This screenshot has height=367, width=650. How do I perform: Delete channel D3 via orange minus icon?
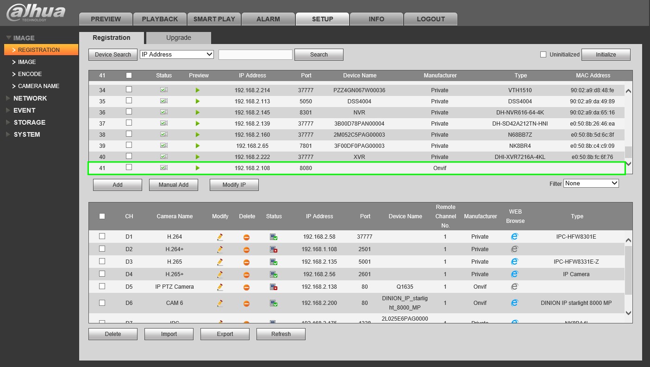[x=247, y=262]
